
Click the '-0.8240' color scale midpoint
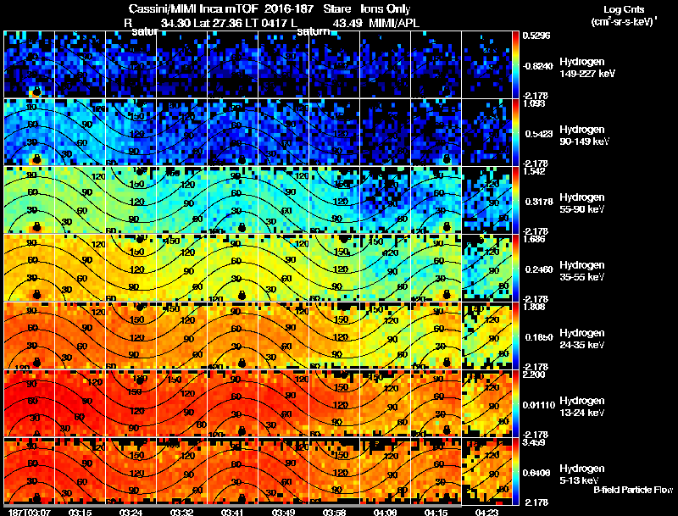[537, 66]
